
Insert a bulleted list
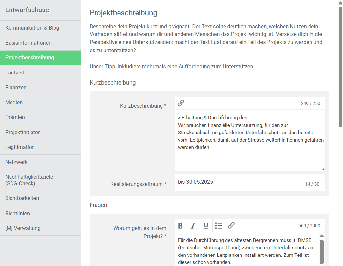[x=219, y=226]
